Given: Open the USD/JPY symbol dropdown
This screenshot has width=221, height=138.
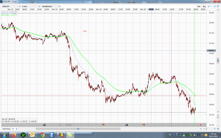Looking at the screenshot, I should [x=11, y=6].
